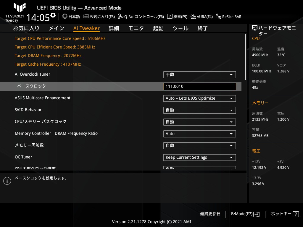Click the hotkey question mark icon
Screen dimensions: 303x227
click(x=296, y=214)
